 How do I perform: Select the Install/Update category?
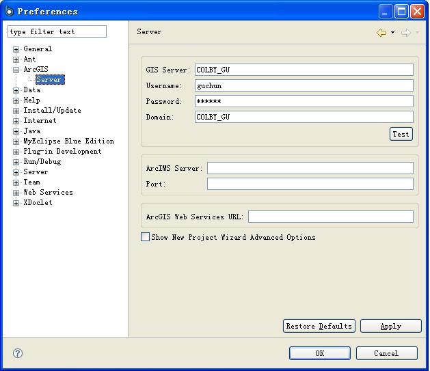click(x=52, y=110)
